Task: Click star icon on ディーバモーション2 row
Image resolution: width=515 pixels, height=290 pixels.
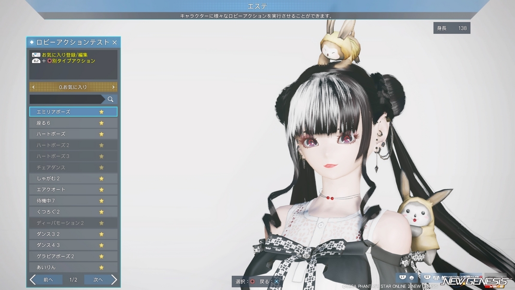Action: coord(102,223)
